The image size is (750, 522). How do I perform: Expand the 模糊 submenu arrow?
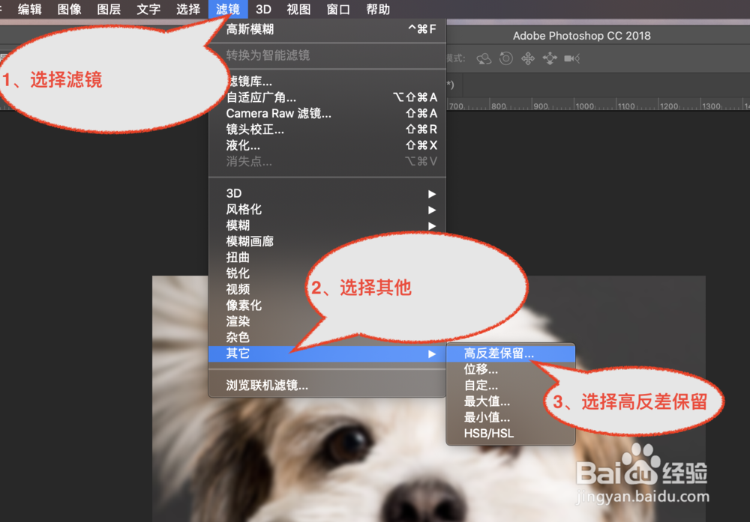(x=431, y=225)
